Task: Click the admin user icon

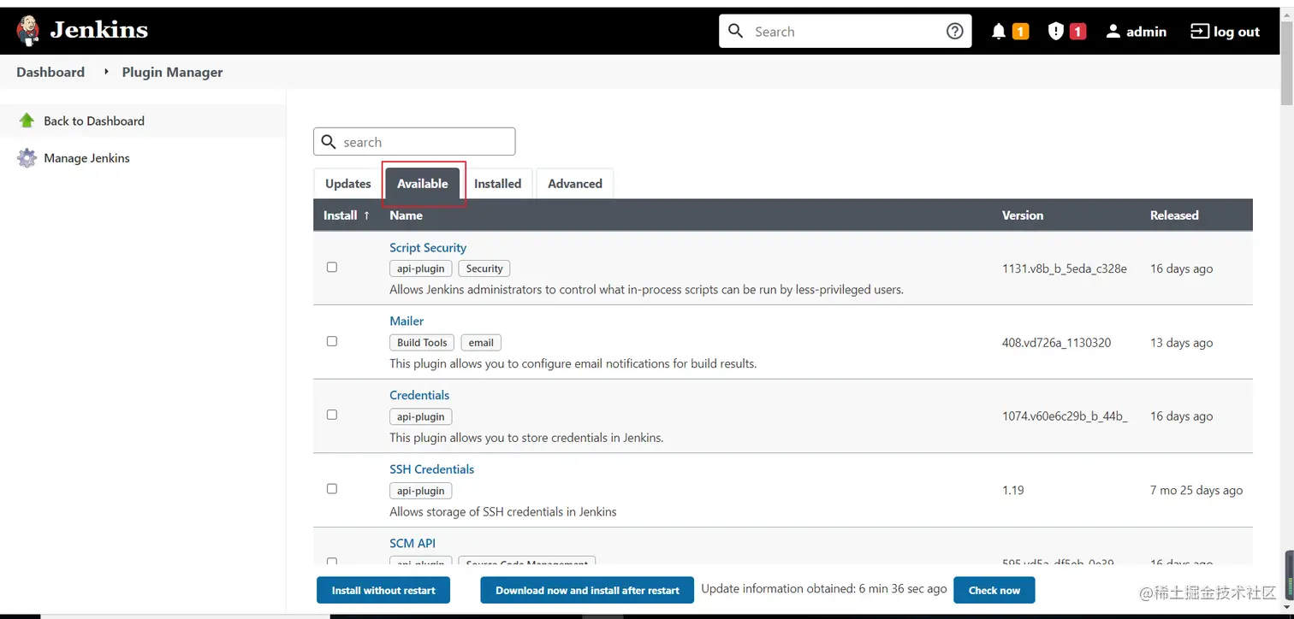Action: click(1113, 32)
